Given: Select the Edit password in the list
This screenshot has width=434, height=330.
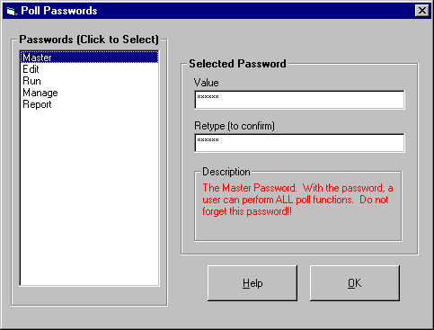Looking at the screenshot, I should pos(89,69).
